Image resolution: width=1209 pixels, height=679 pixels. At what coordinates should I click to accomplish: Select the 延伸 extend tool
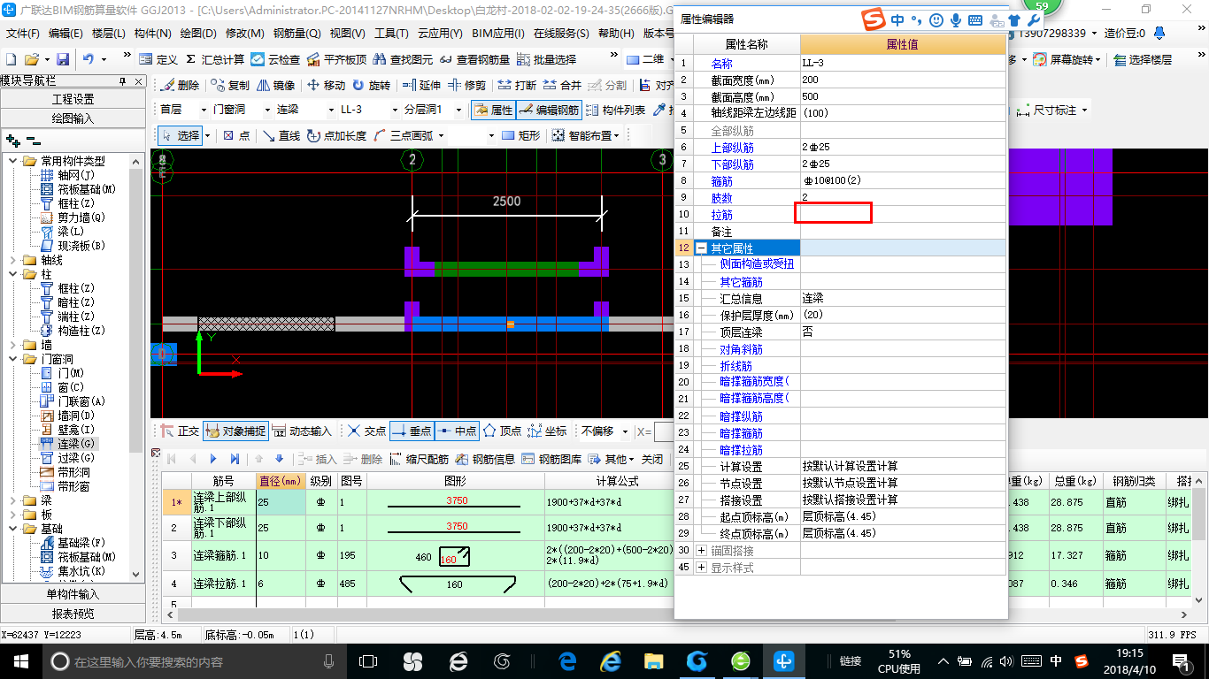(x=421, y=86)
